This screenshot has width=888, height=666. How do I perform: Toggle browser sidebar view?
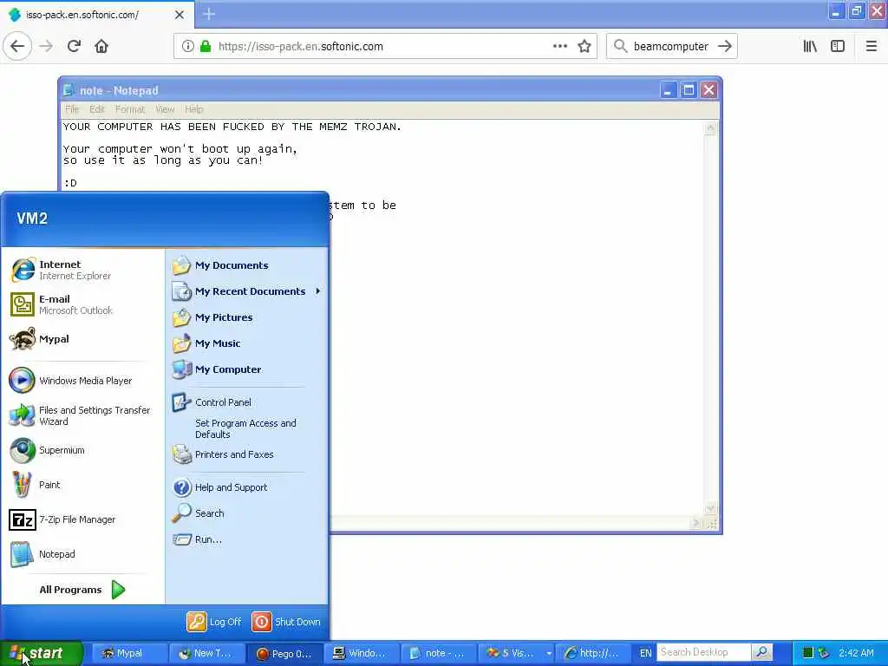click(x=838, y=47)
